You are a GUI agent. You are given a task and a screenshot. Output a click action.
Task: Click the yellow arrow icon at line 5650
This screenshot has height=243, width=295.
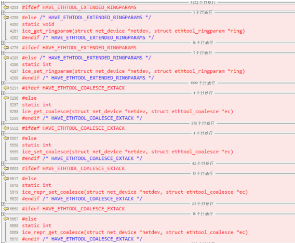pyautogui.click(x=6, y=209)
